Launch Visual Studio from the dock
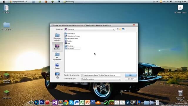 point(55,102)
